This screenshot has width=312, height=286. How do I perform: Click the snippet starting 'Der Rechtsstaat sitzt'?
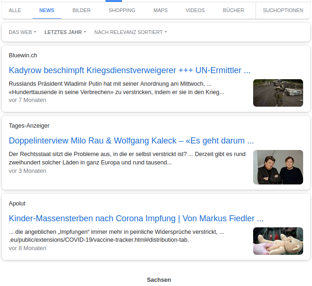coord(127,158)
